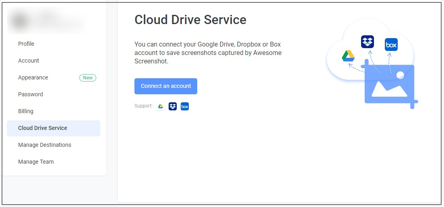Click the Dropbox icon next to Support
The image size is (444, 207).
(173, 106)
